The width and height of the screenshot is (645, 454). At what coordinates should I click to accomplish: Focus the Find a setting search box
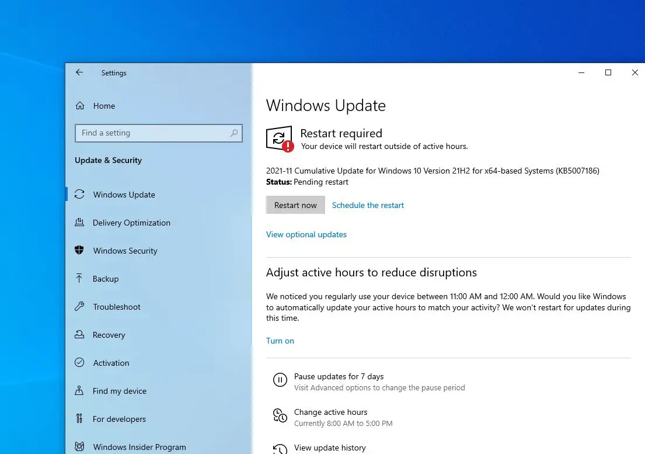coord(158,133)
